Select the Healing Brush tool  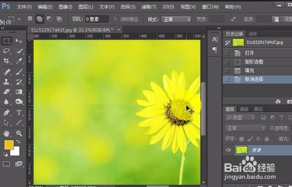pyautogui.click(x=7, y=72)
